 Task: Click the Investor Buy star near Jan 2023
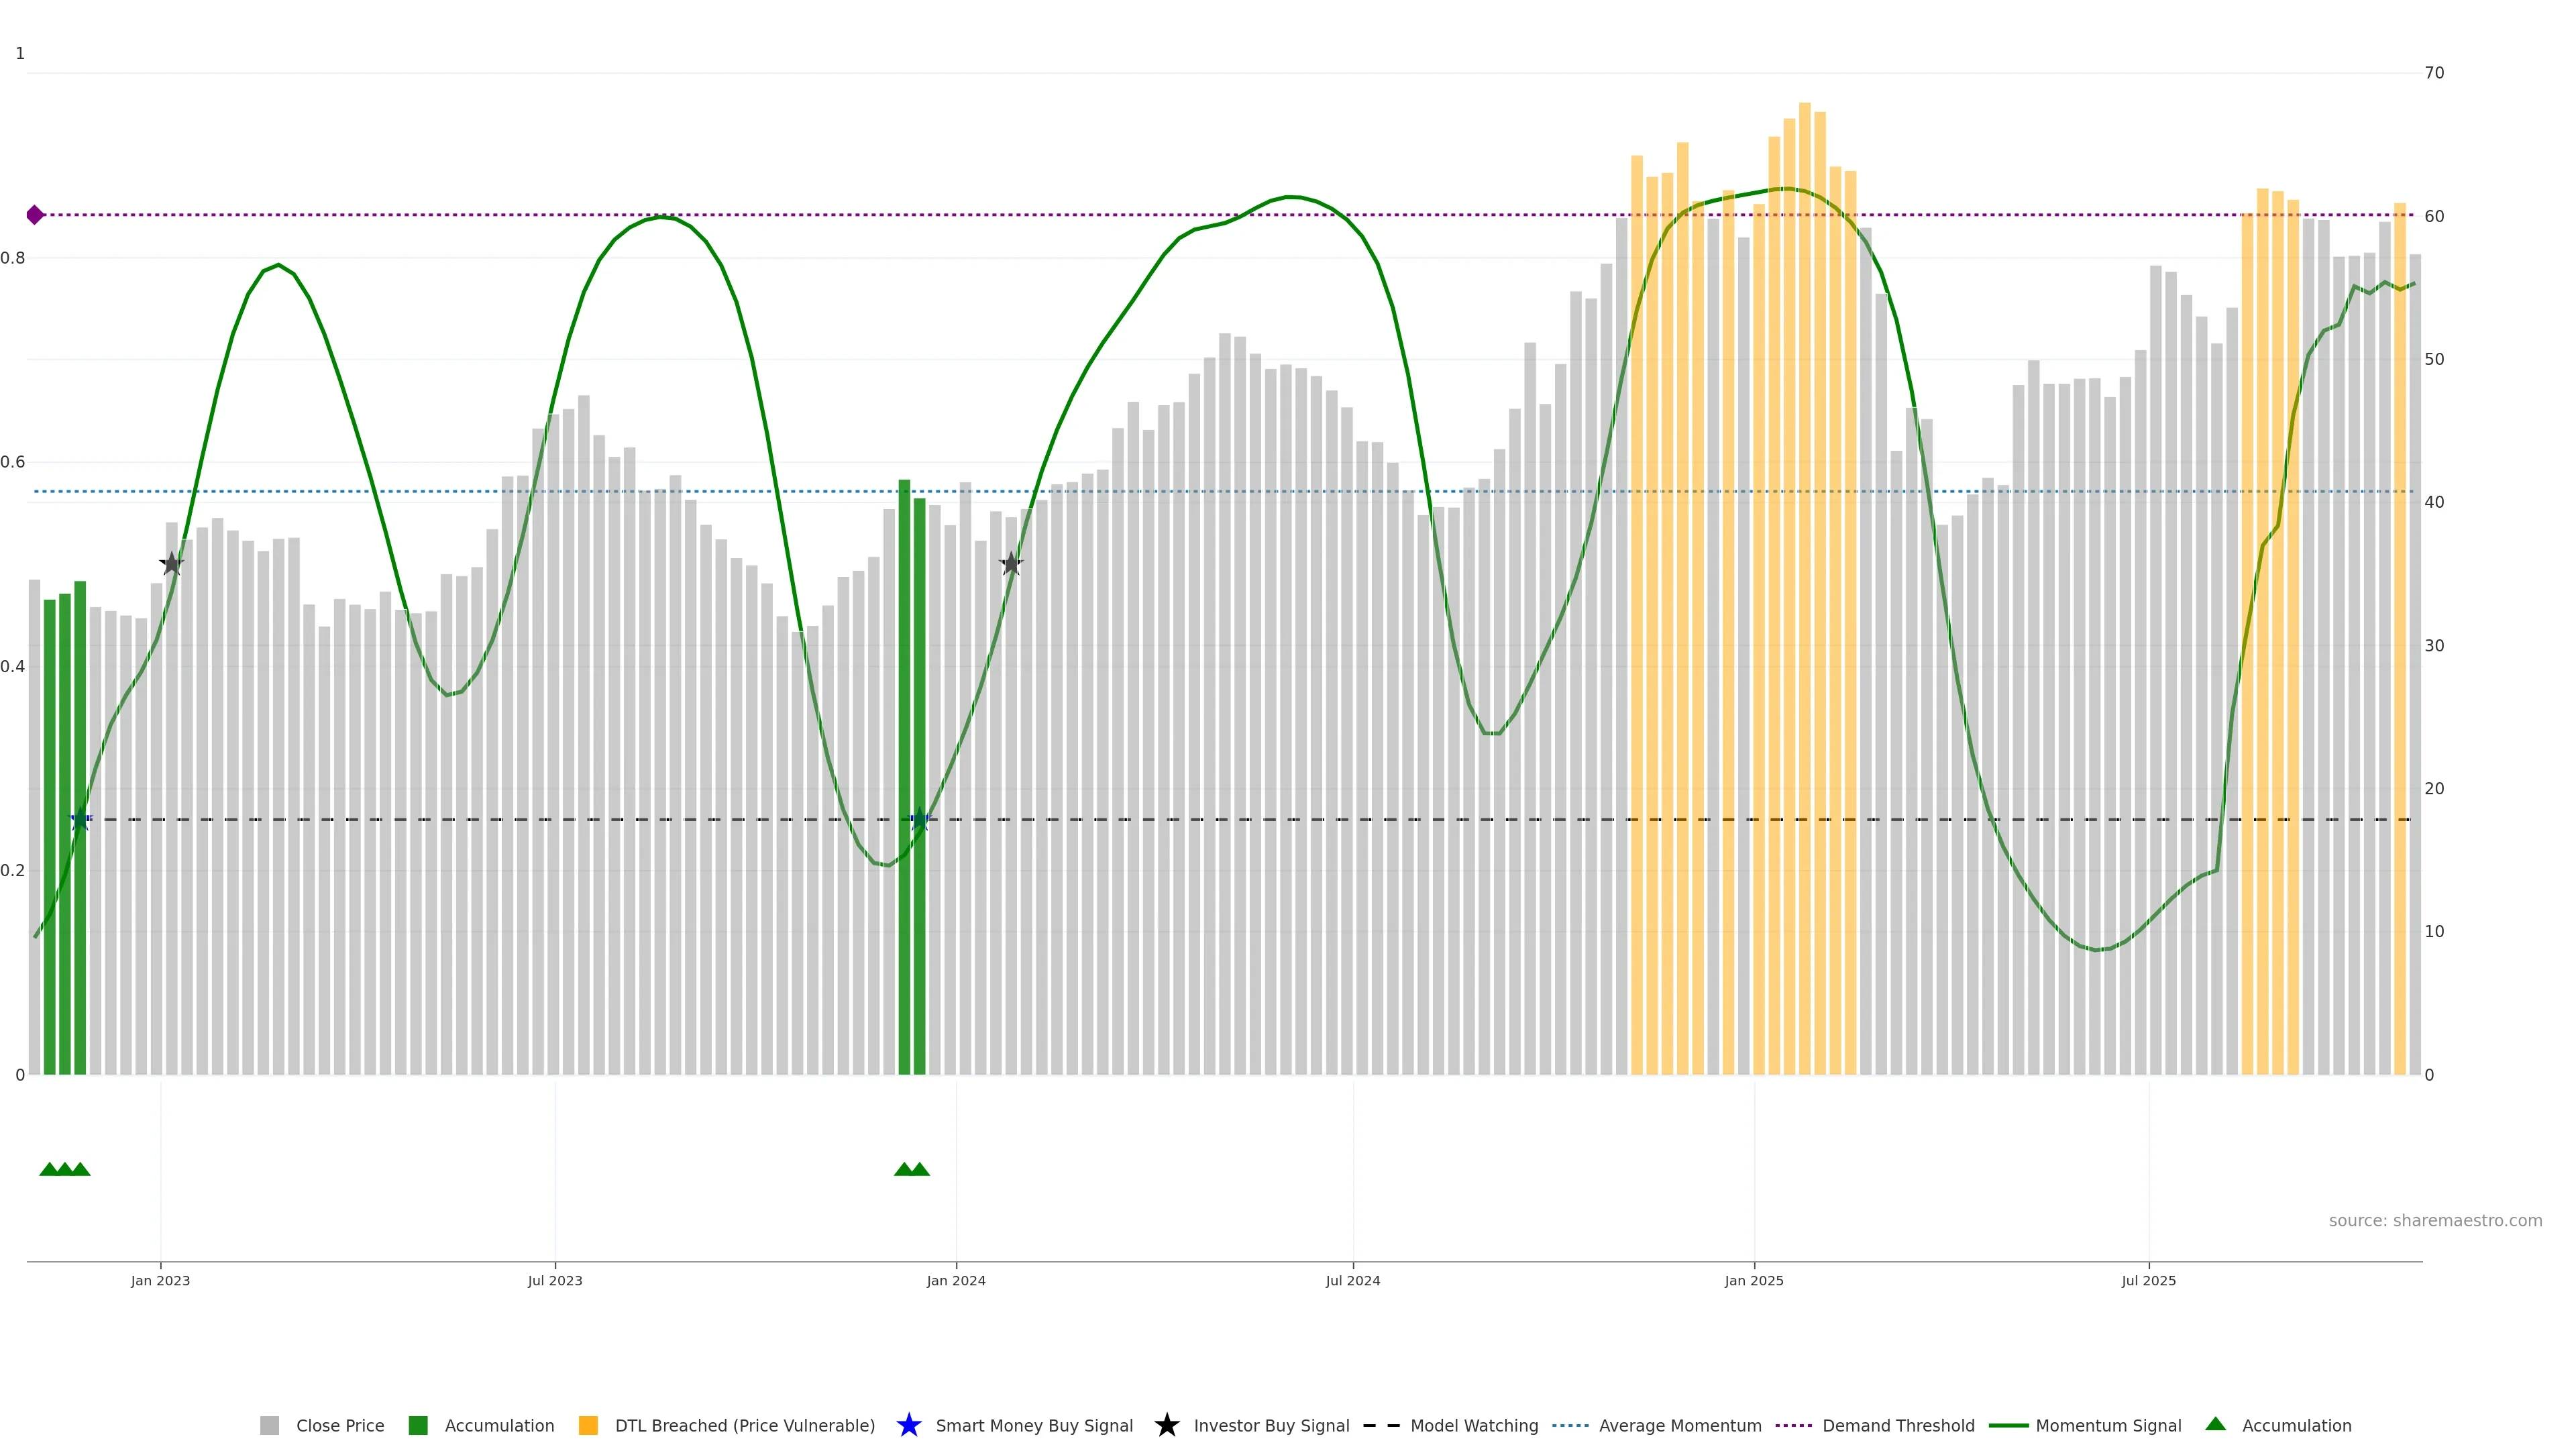click(x=172, y=564)
